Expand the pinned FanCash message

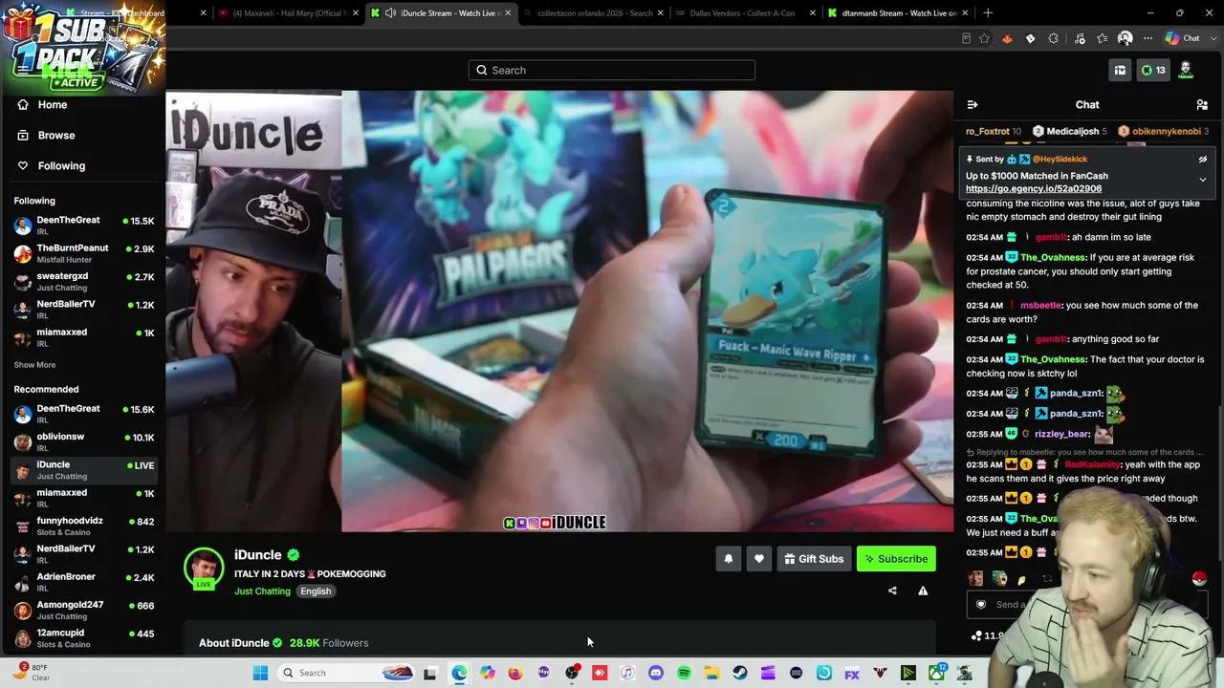[1203, 180]
